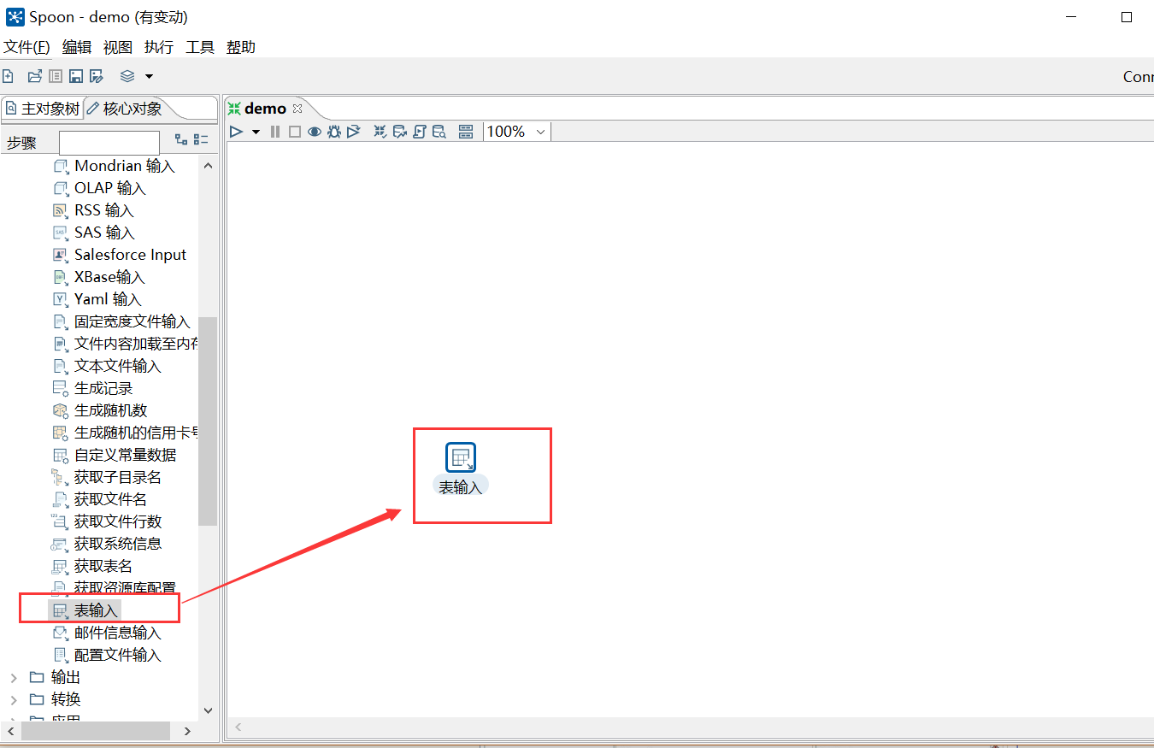1154x748 pixels.
Task: Click the canvas scroll-left arrow
Action: click(238, 727)
